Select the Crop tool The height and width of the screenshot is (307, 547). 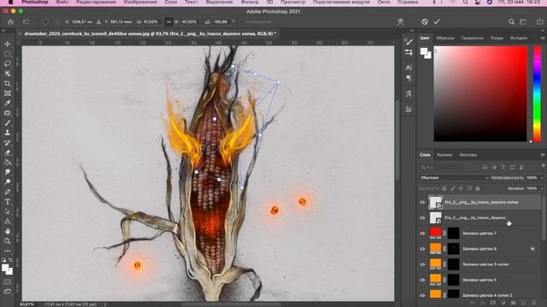[x=8, y=84]
